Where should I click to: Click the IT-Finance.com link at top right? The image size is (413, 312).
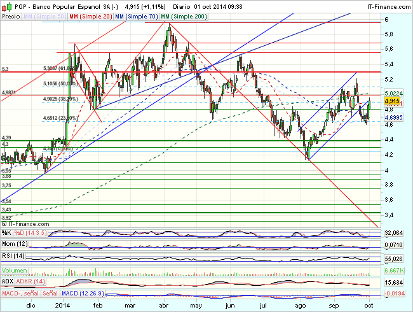click(389, 7)
